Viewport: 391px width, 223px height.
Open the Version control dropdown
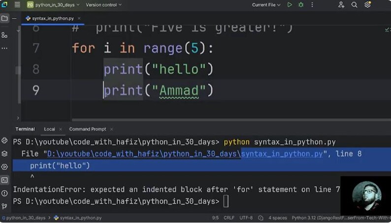tap(103, 5)
